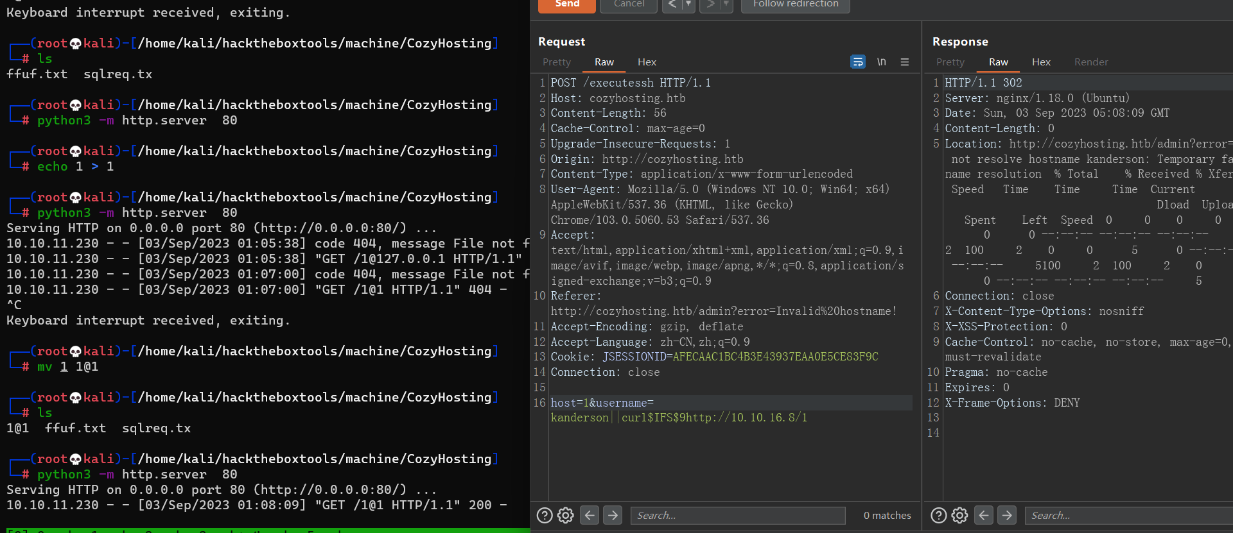Click the HTTP/1.1 302 status line
This screenshot has width=1233, height=533.
pos(983,83)
